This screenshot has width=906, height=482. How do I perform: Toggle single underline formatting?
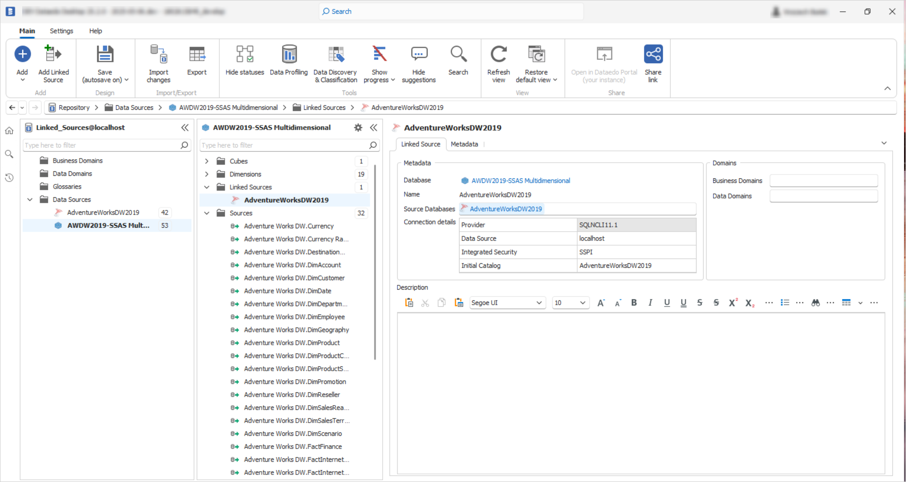click(667, 303)
